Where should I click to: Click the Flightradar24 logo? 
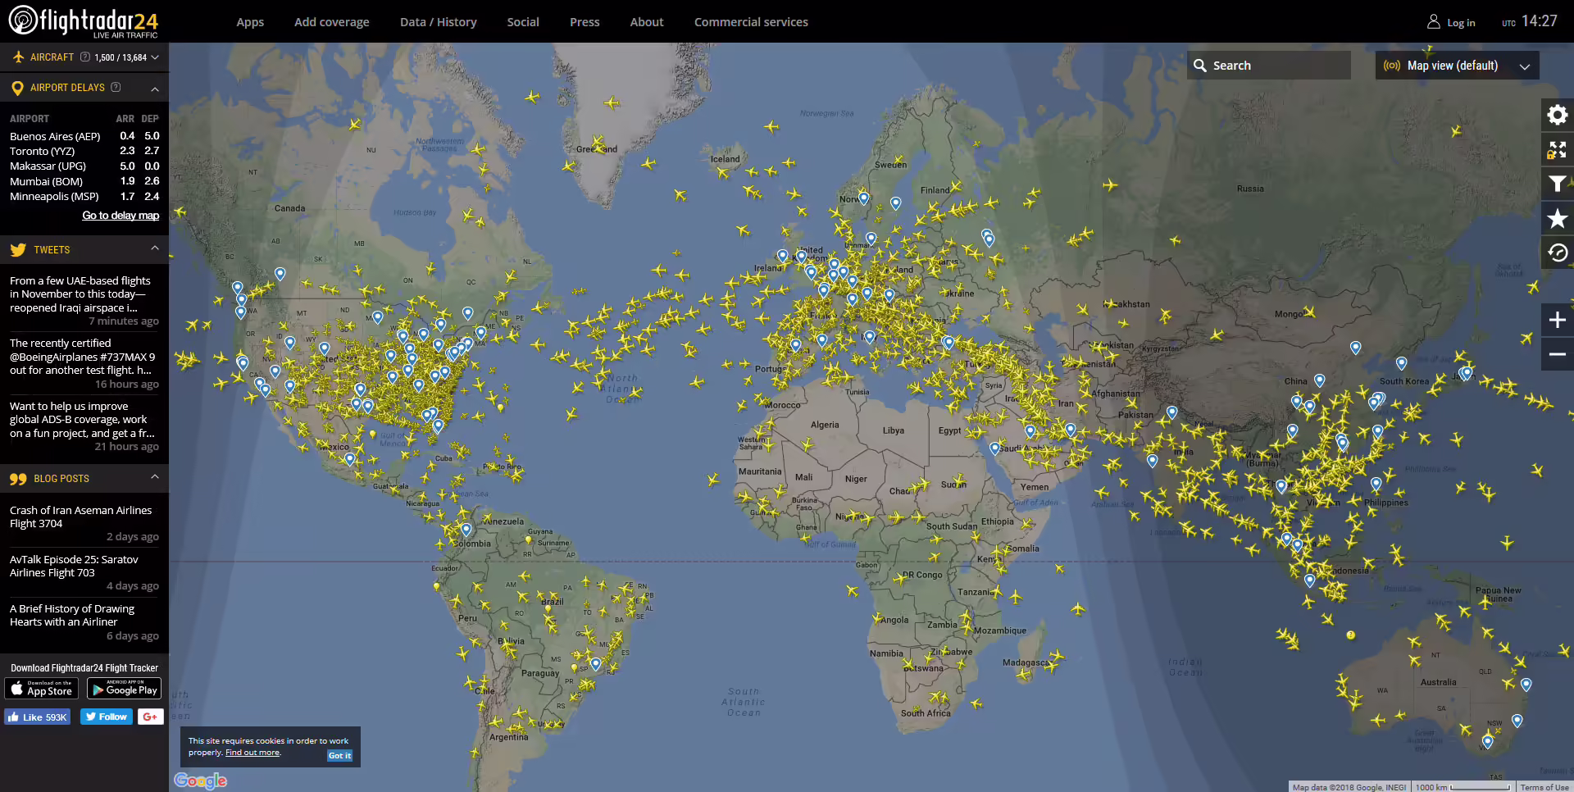tap(83, 21)
